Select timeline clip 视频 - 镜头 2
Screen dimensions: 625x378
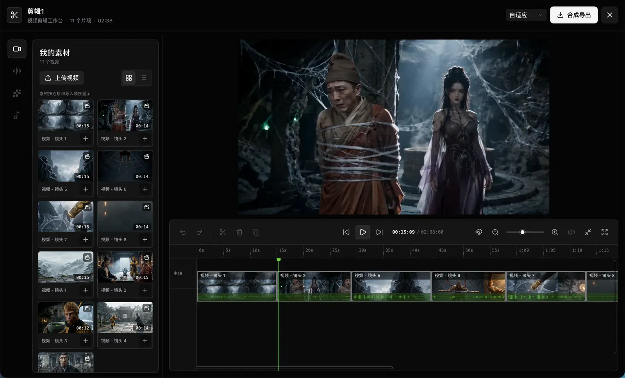coord(314,286)
